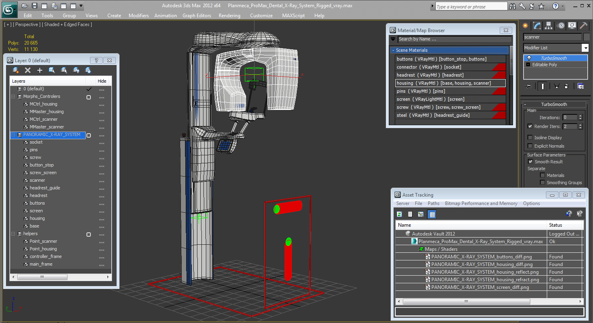Image resolution: width=593 pixels, height=323 pixels.
Task: Click Hide/Unhide All Layers icon
Action: pos(76,70)
